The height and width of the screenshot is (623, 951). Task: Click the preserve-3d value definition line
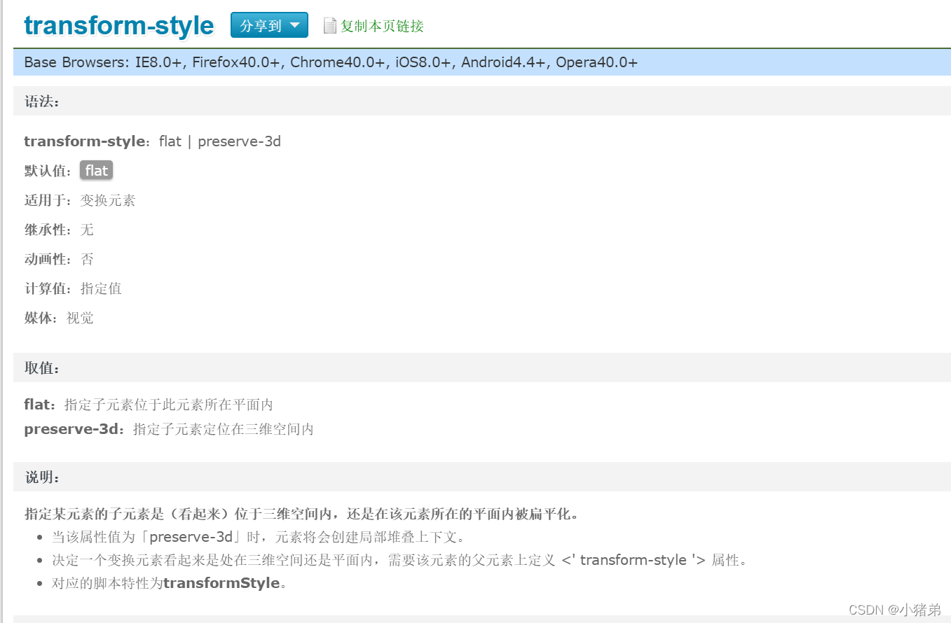point(169,429)
